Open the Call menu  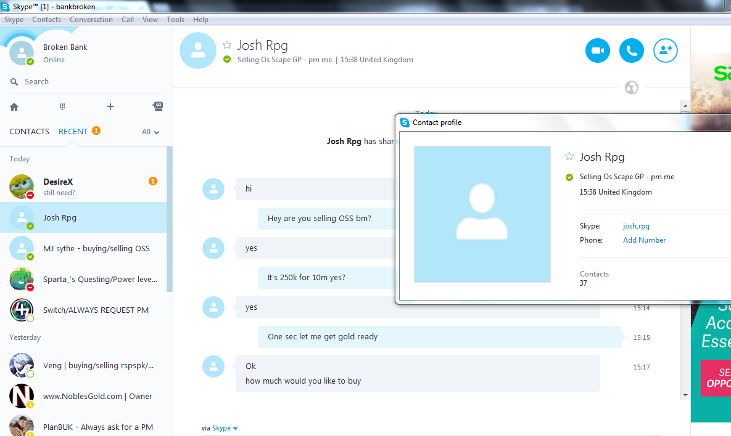[128, 20]
